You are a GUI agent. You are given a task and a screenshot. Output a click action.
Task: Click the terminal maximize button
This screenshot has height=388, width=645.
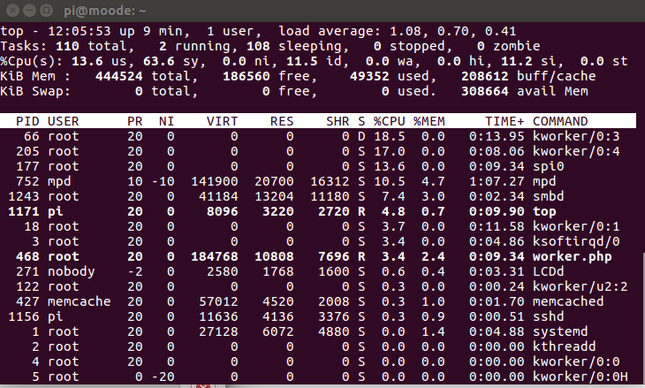click(x=46, y=11)
